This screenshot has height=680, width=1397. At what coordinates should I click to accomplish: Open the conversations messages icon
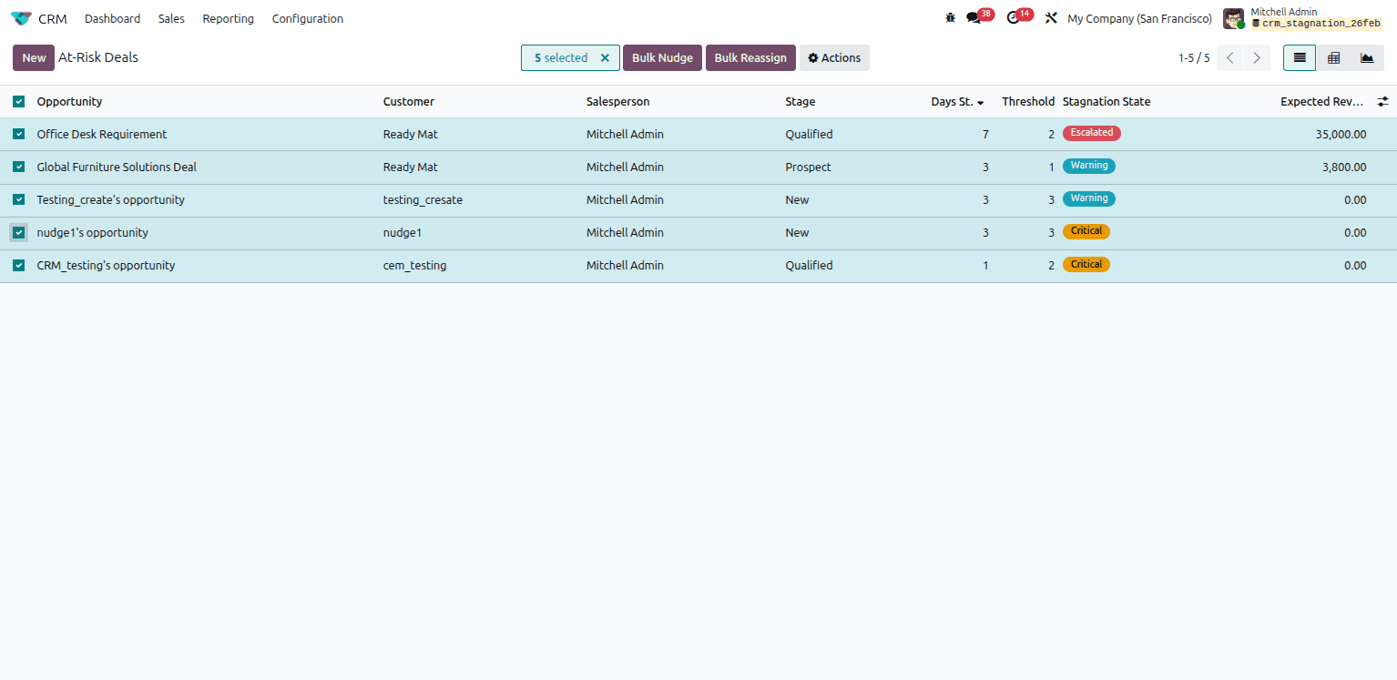[974, 18]
